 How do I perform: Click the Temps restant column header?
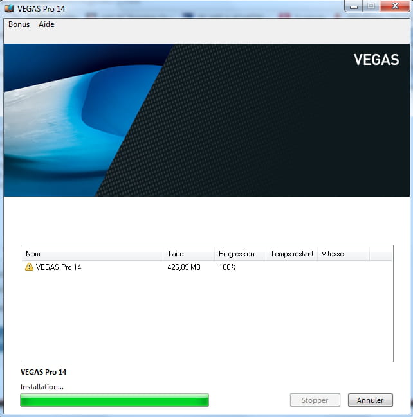(292, 254)
